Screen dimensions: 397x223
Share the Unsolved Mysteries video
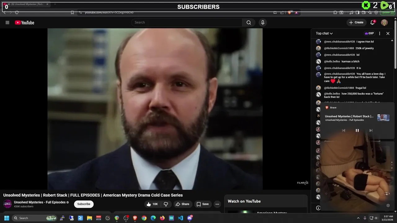182,204
